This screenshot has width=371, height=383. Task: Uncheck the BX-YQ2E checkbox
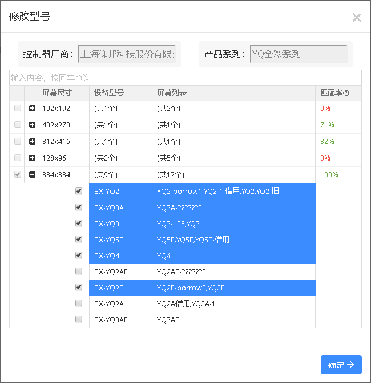[x=79, y=287]
